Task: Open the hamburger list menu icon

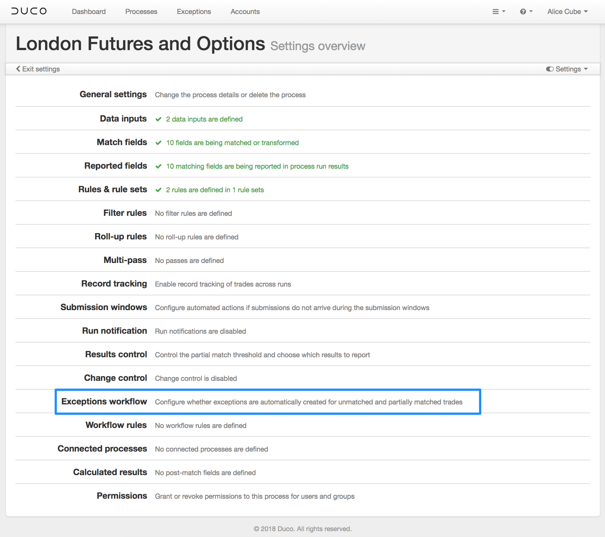Action: click(496, 12)
